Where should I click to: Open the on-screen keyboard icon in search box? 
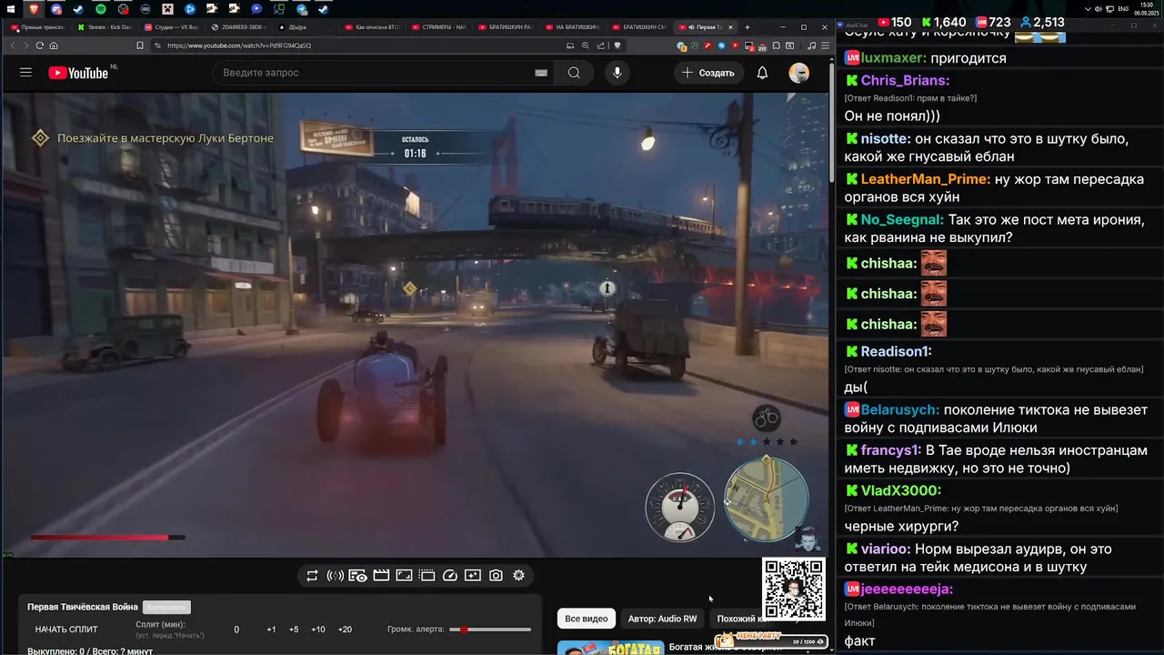(541, 73)
